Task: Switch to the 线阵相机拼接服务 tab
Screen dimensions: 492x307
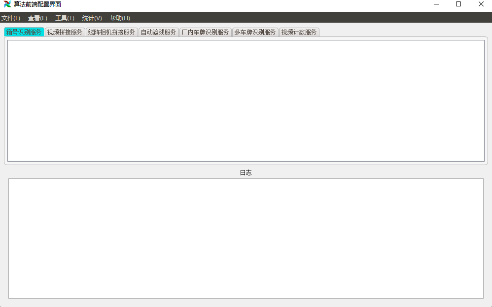Action: [x=111, y=32]
